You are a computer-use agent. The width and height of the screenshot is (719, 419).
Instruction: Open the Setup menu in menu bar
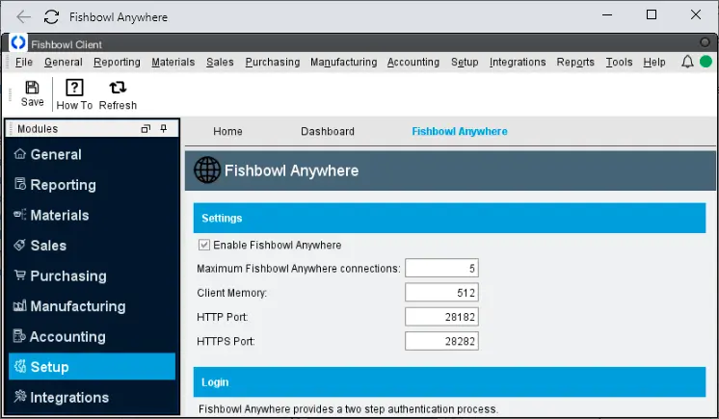click(465, 62)
